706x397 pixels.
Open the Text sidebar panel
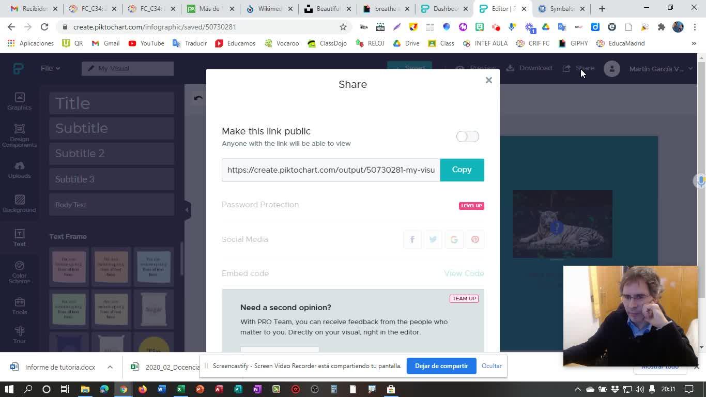[20, 238]
